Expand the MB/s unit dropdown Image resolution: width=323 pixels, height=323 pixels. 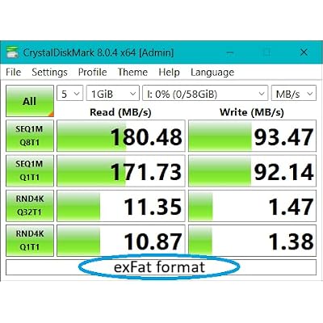point(294,94)
